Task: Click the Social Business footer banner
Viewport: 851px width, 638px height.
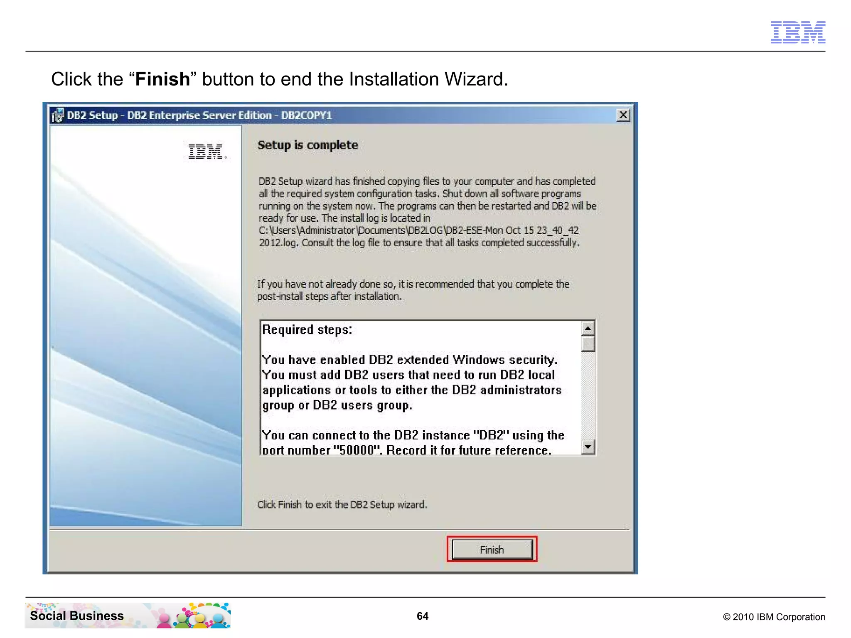Action: pyautogui.click(x=128, y=615)
